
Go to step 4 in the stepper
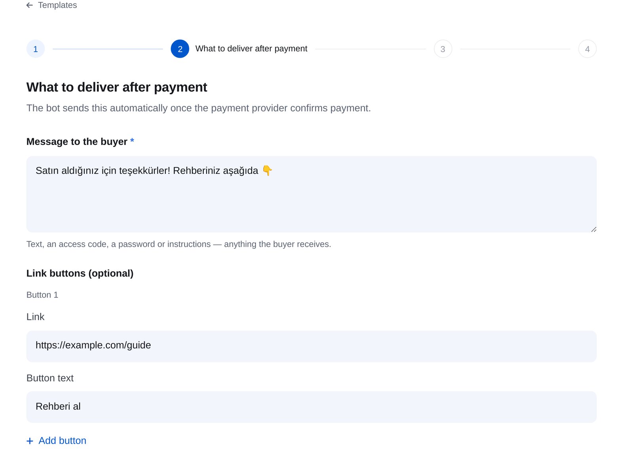(x=588, y=49)
